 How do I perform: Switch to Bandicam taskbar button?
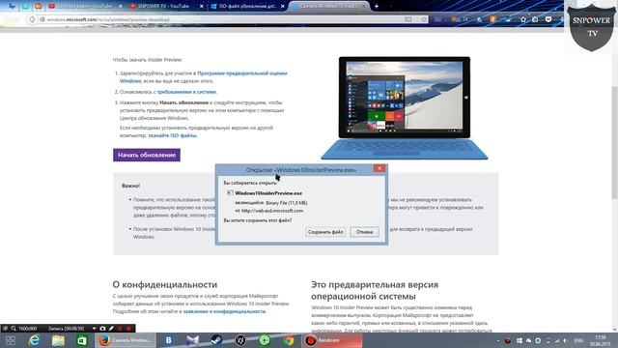[332, 340]
